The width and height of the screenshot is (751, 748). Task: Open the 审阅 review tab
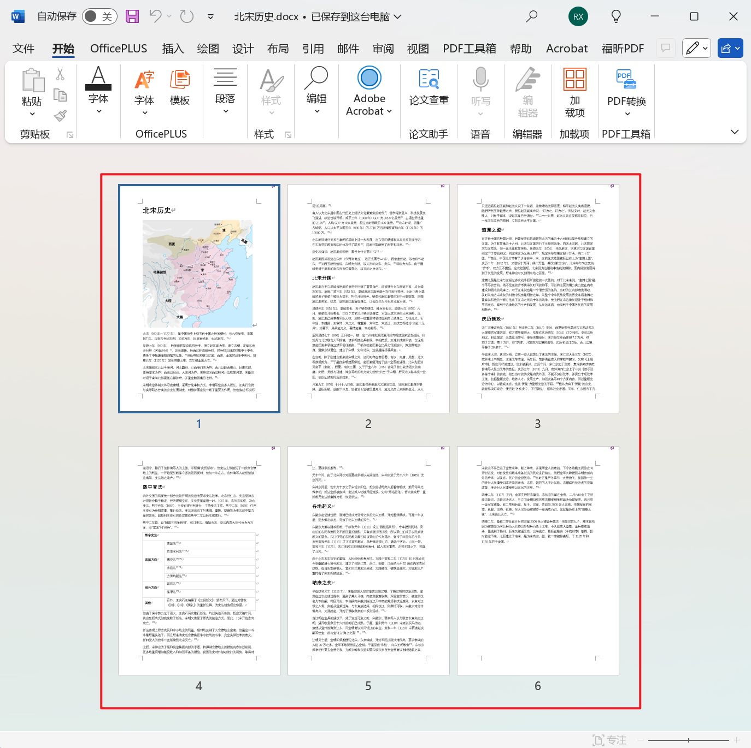(x=383, y=49)
